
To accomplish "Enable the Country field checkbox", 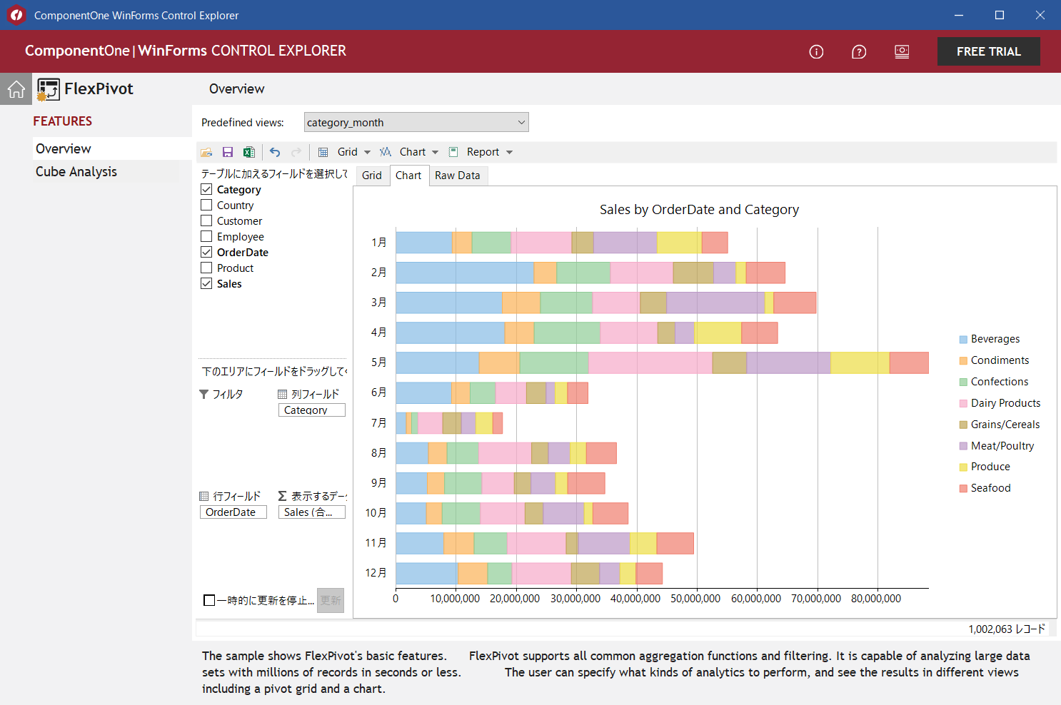I will (206, 205).
